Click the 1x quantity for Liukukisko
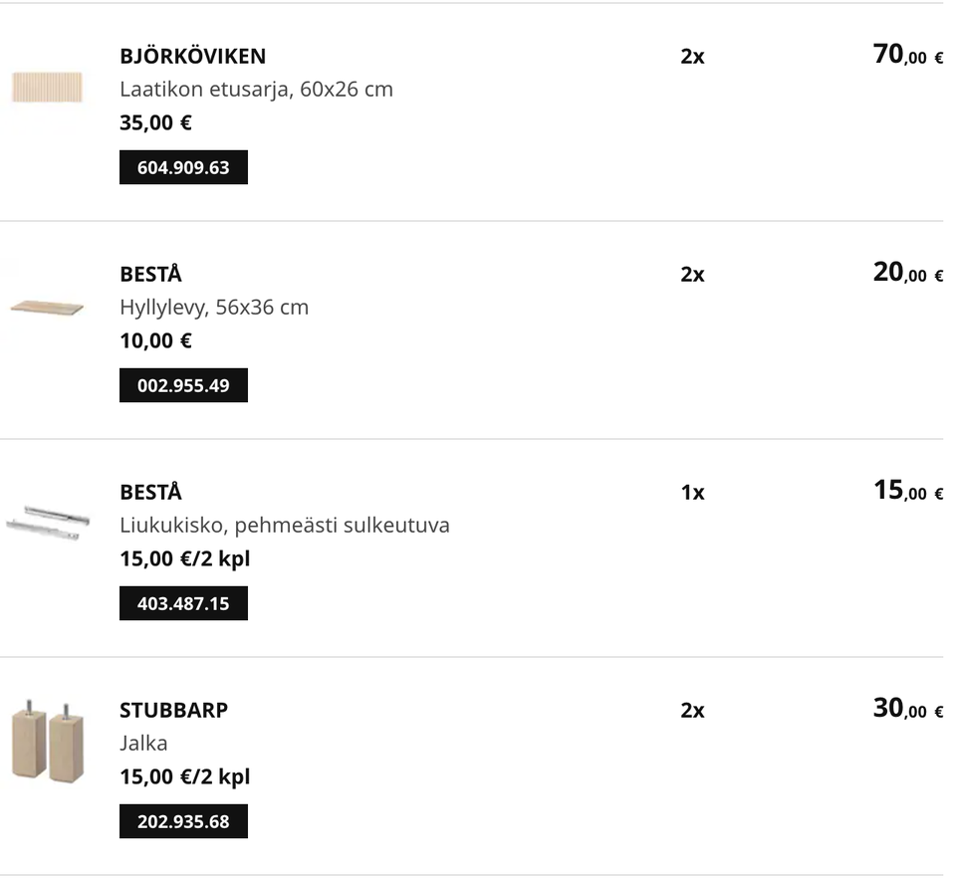Screen dimensions: 956x878 pyautogui.click(x=692, y=493)
